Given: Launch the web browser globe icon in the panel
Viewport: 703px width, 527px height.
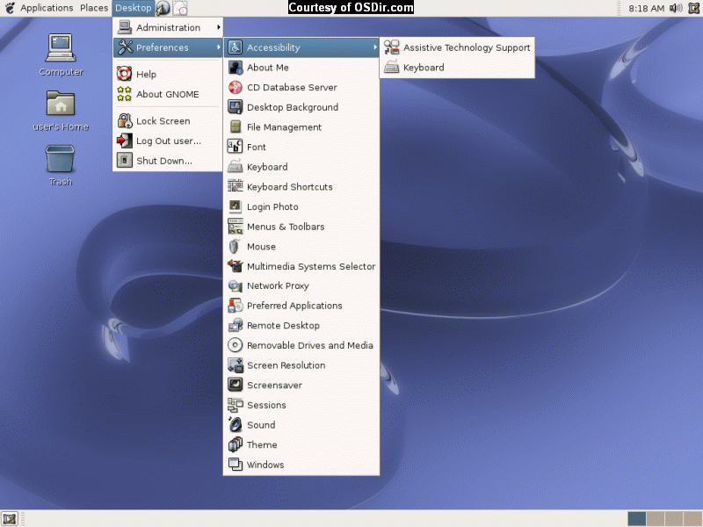Looking at the screenshot, I should click(x=163, y=8).
